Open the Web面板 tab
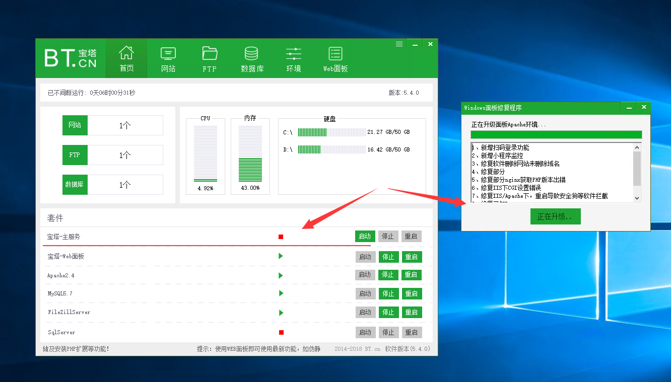 335,58
